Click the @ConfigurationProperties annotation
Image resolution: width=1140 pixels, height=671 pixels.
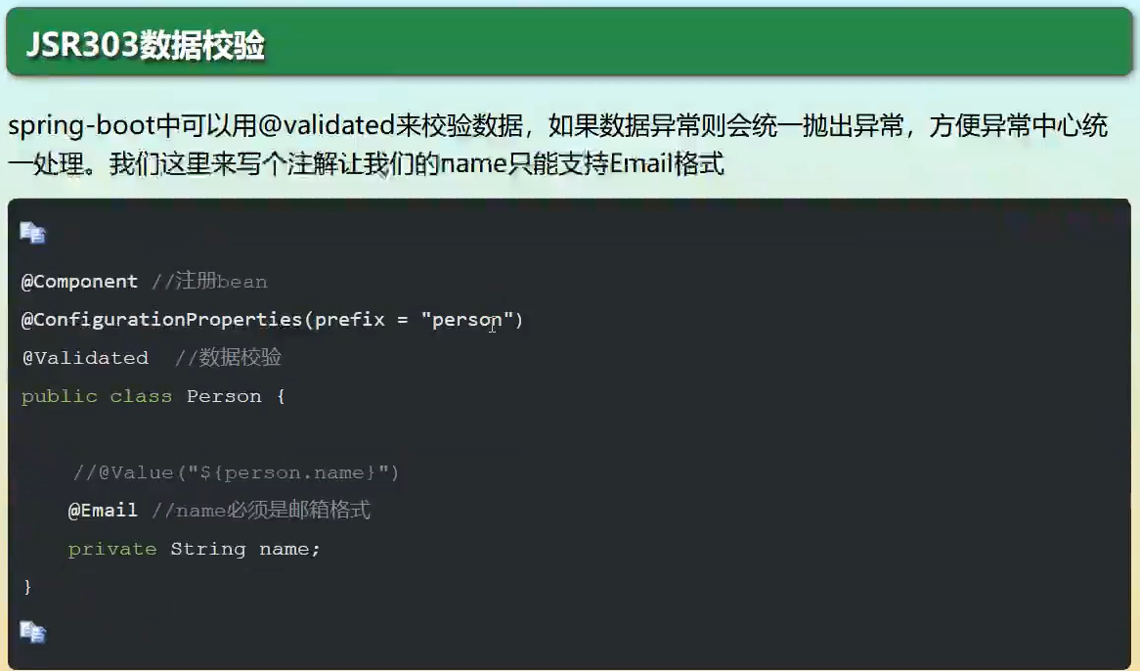point(162,320)
